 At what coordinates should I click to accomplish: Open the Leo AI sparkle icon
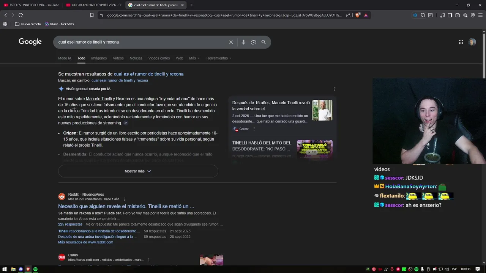tap(465, 15)
